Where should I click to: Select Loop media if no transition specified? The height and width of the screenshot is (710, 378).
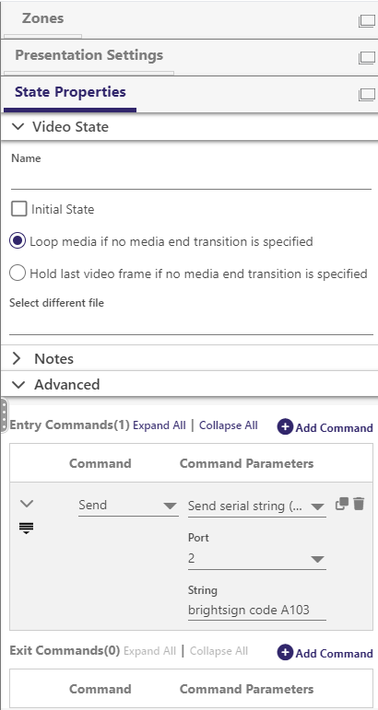point(18,241)
